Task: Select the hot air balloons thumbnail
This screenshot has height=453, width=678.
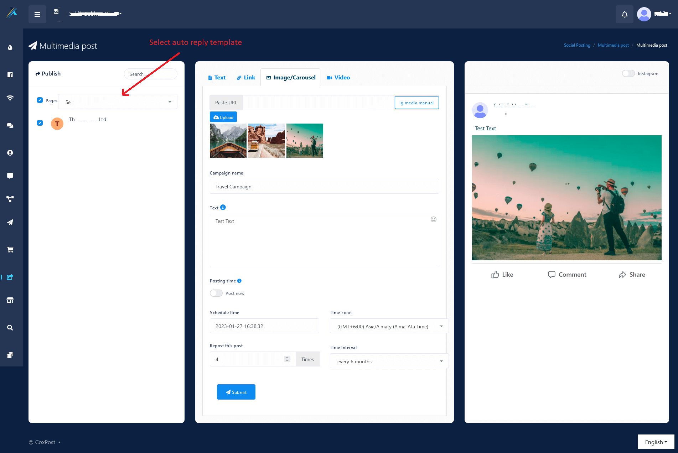Action: tap(305, 141)
